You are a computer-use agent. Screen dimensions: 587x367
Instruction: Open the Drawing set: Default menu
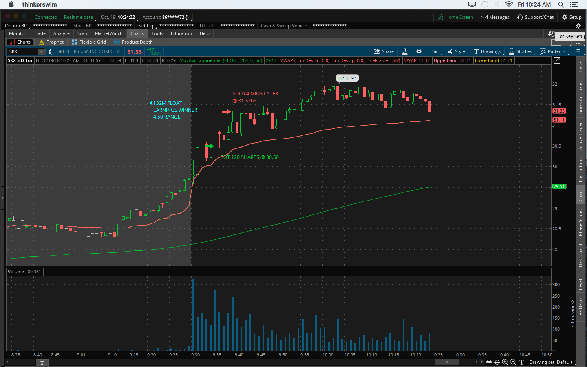point(552,362)
